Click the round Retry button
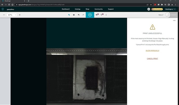Viewport: 179px width, 105px height. tap(167, 15)
